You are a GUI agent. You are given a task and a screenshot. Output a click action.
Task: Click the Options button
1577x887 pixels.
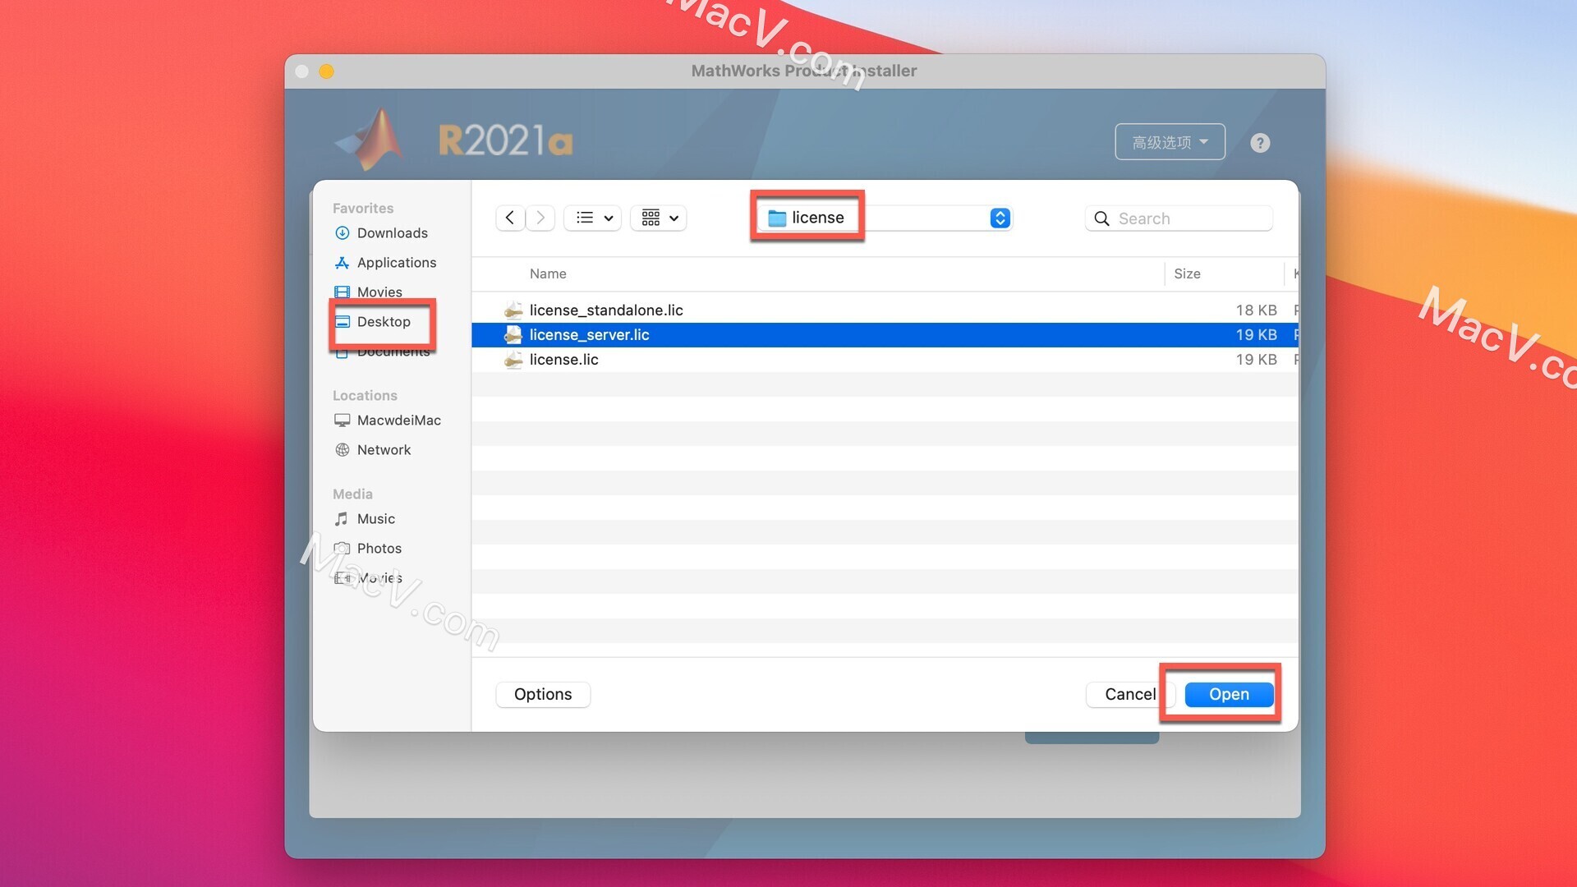543,694
